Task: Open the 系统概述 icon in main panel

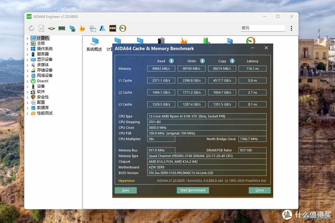Action: (x=94, y=45)
